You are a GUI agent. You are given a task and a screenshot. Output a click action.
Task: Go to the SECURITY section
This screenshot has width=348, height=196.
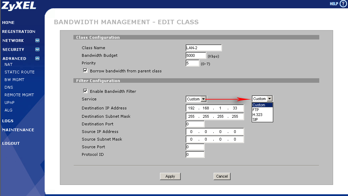pos(13,50)
